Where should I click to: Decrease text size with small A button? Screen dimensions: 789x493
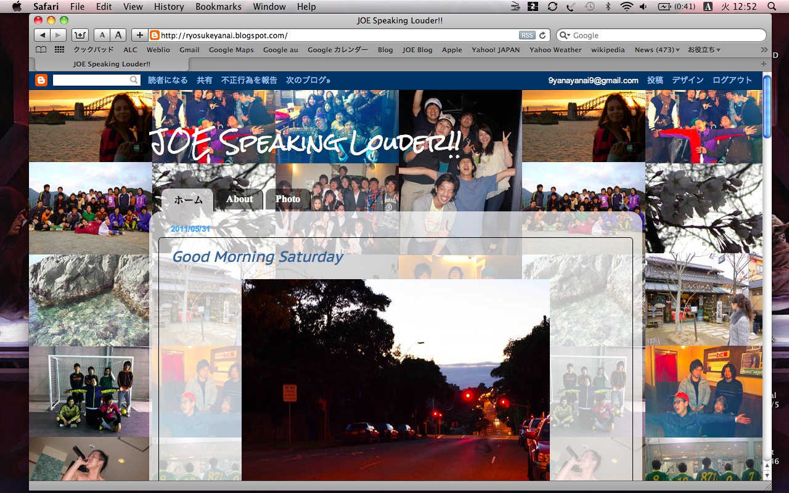102,35
